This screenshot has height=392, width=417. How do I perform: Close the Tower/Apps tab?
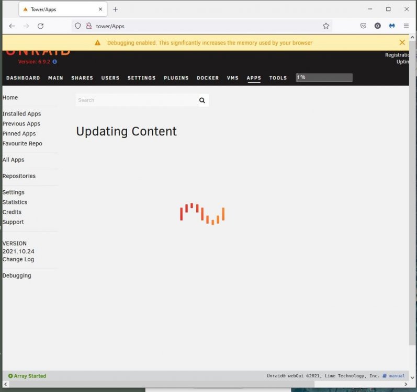(100, 9)
